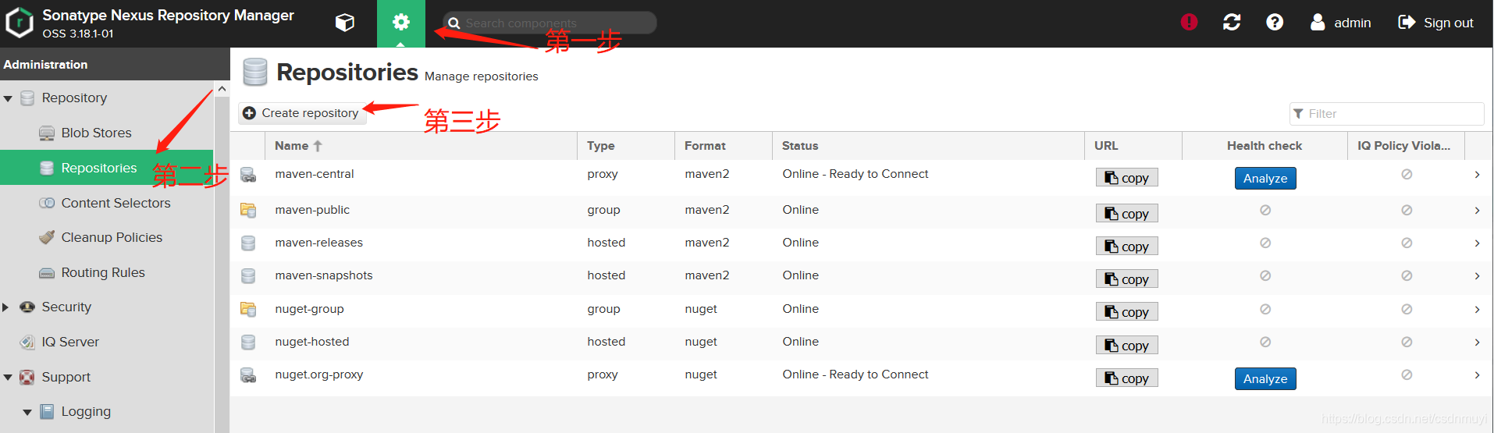Analyze health of nuget.org-proxy
This screenshot has width=1494, height=433.
point(1265,379)
